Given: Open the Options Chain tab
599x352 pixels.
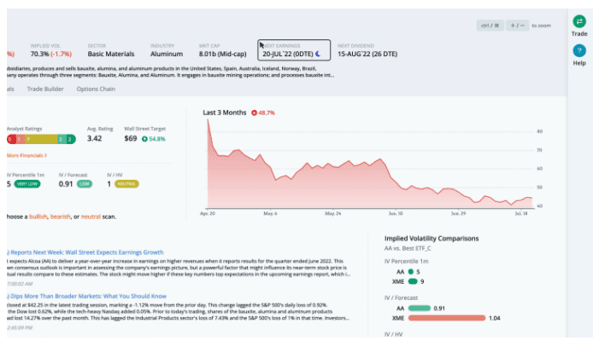Looking at the screenshot, I should [95, 88].
